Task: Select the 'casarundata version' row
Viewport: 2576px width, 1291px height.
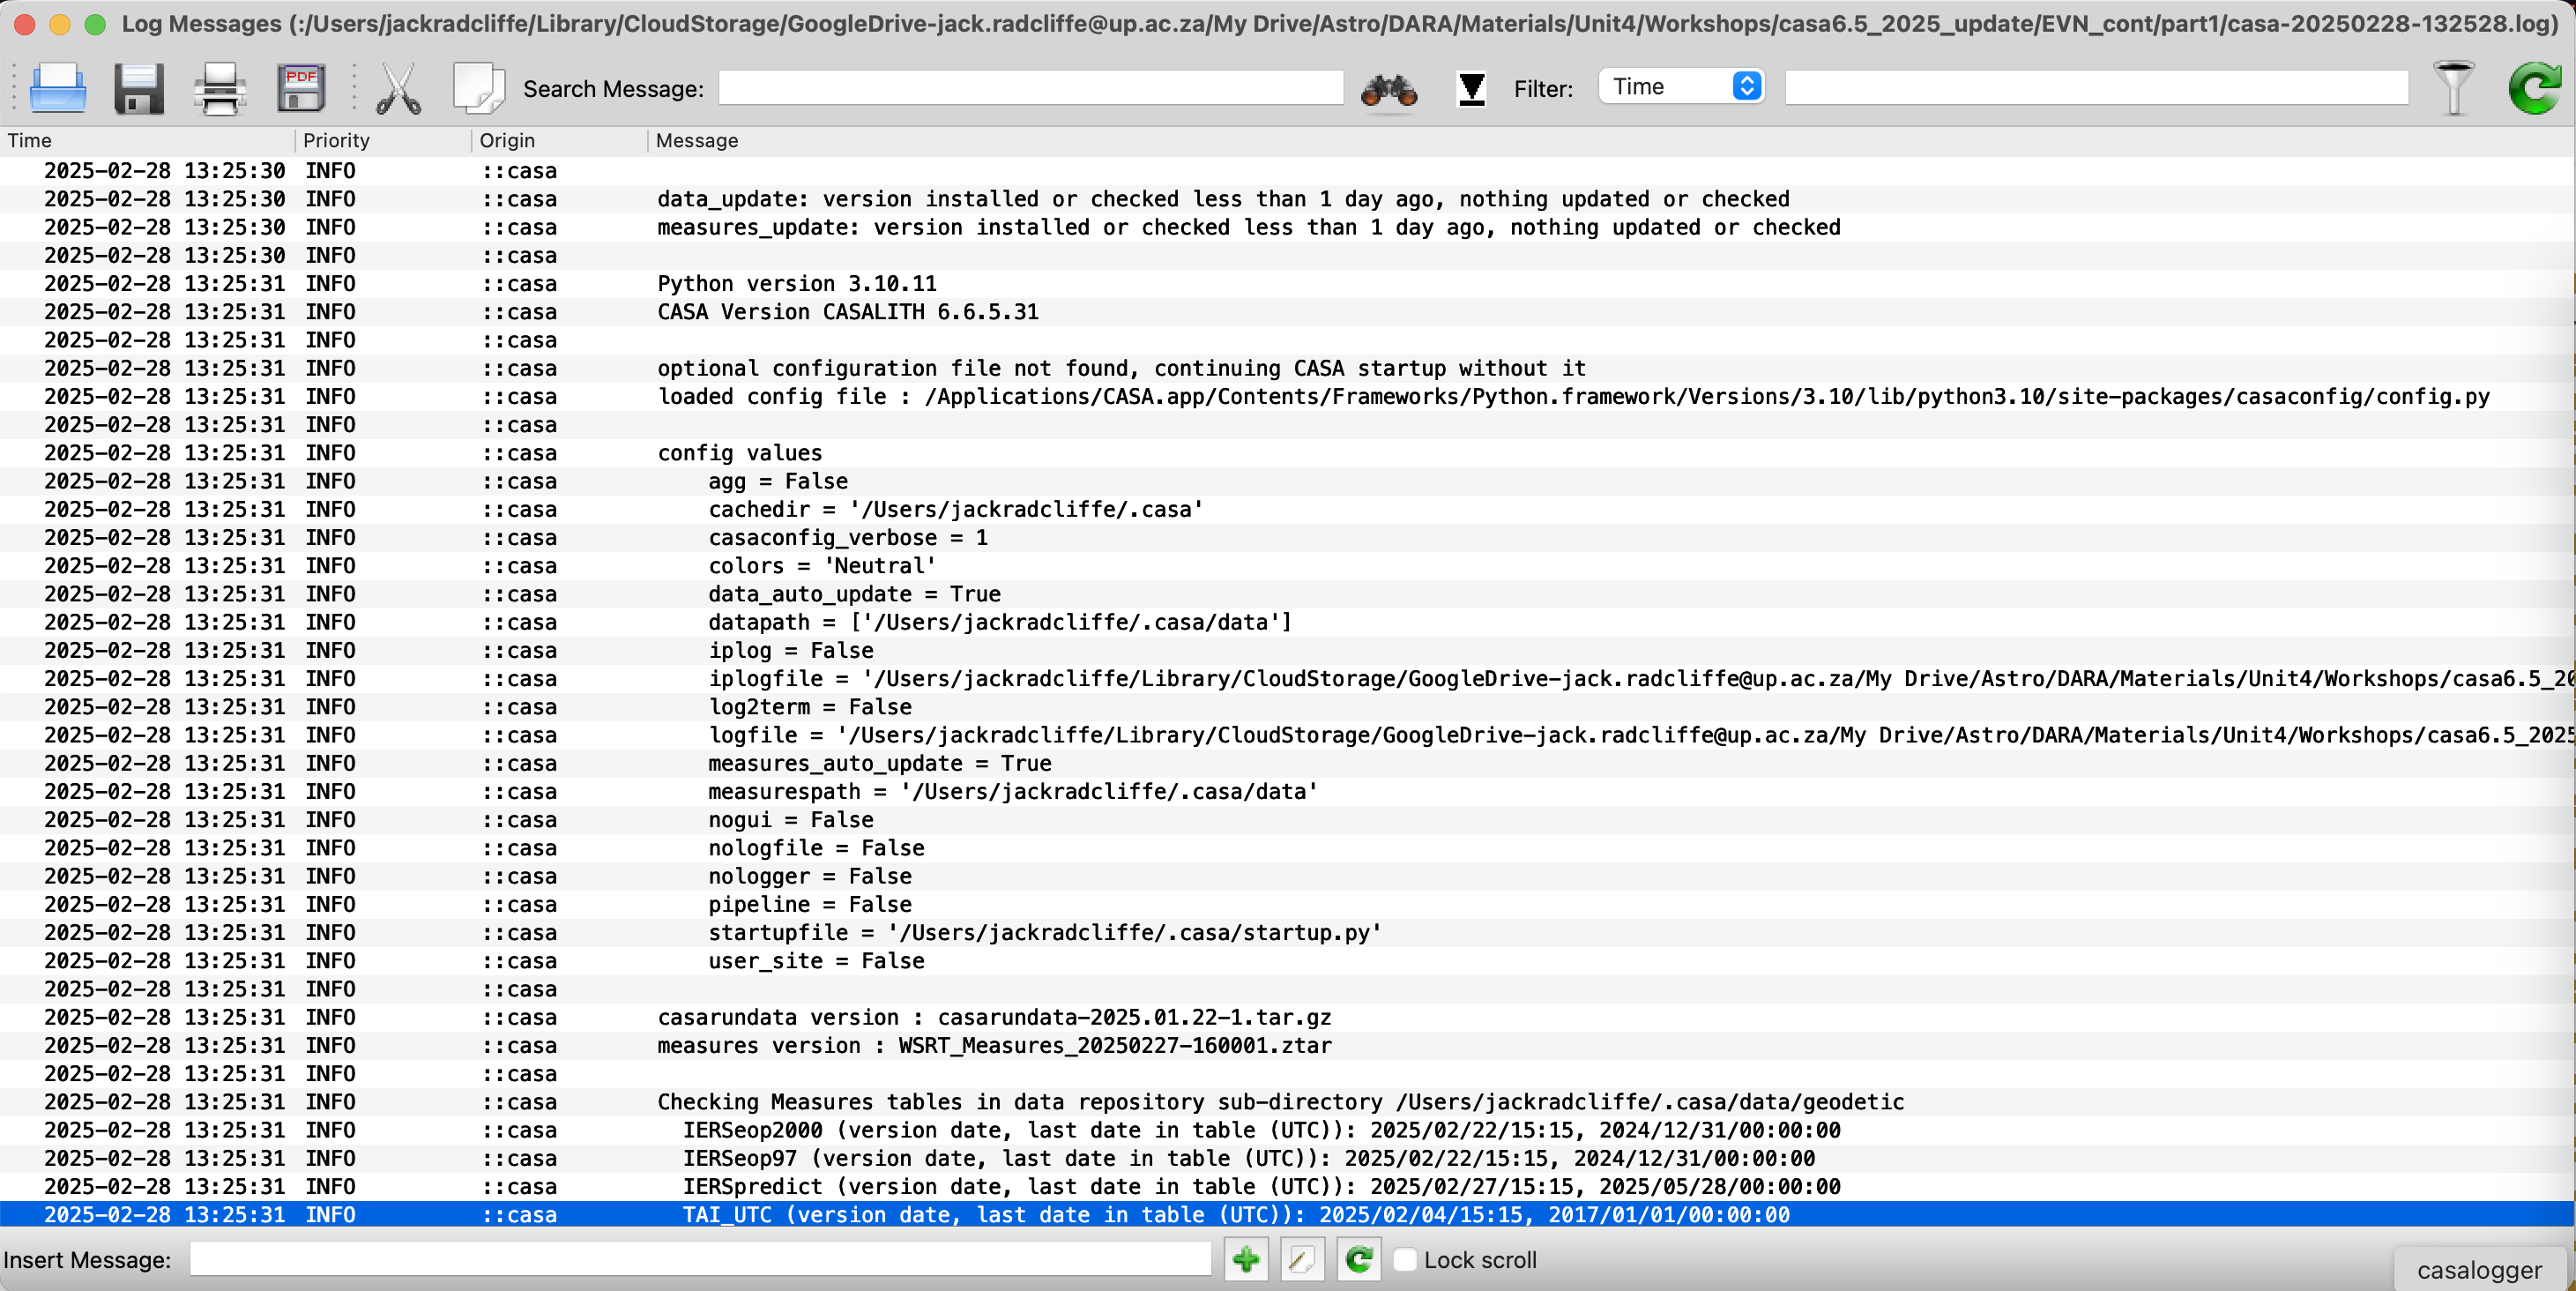Action: (x=1287, y=1017)
